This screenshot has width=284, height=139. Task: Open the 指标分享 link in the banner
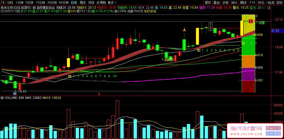click(273, 128)
